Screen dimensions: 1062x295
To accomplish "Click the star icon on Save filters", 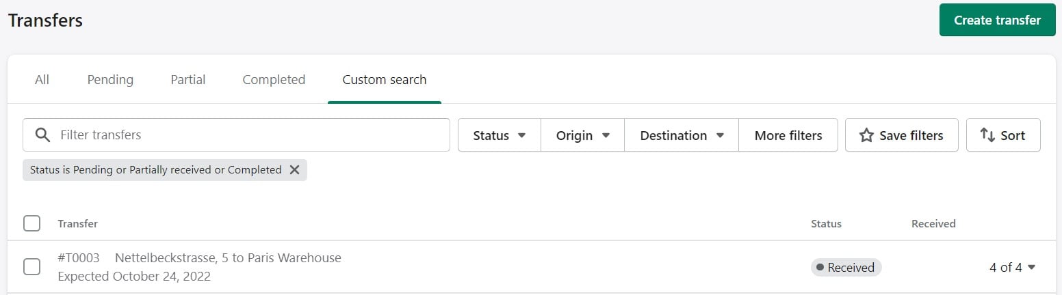I will pyautogui.click(x=866, y=135).
